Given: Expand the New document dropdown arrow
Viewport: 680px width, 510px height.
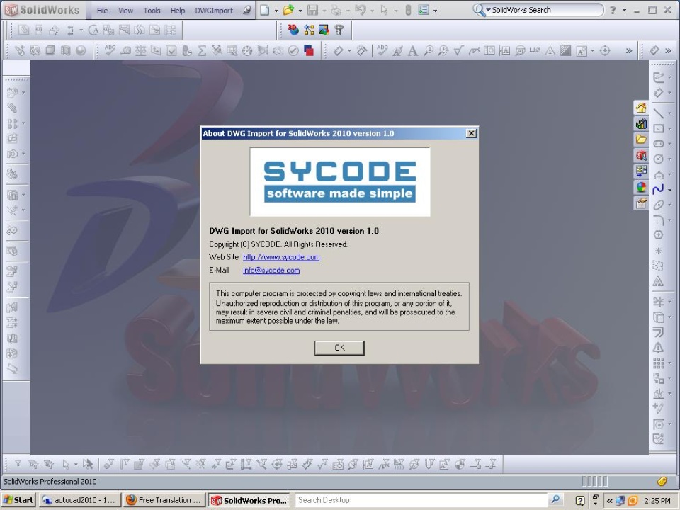Looking at the screenshot, I should click(276, 11).
